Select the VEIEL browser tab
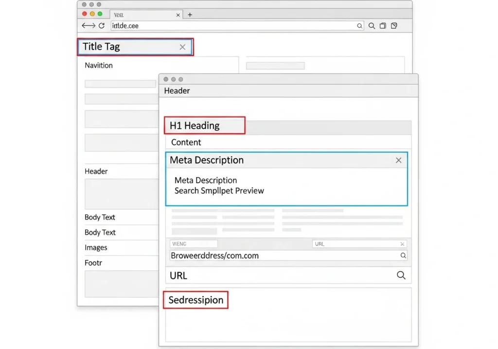The height and width of the screenshot is (349, 498). (141, 15)
